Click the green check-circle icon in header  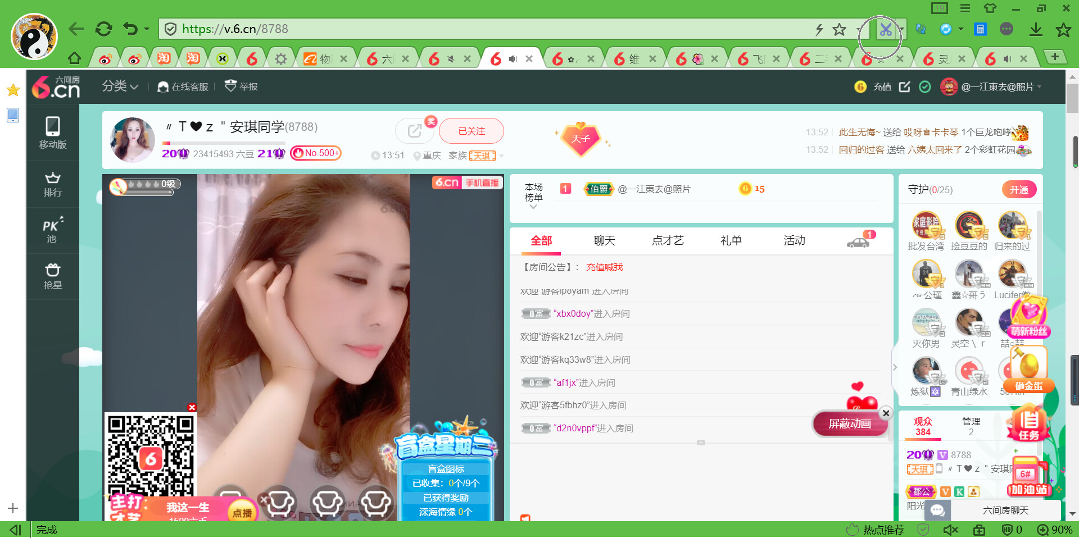point(924,86)
